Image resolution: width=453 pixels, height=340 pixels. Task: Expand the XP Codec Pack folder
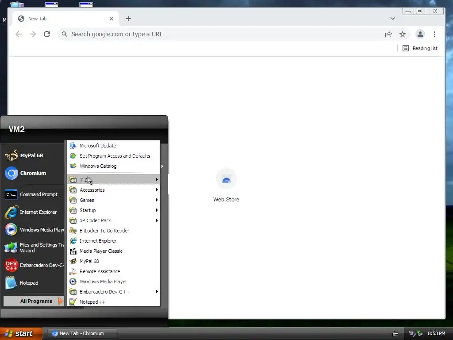pos(113,220)
